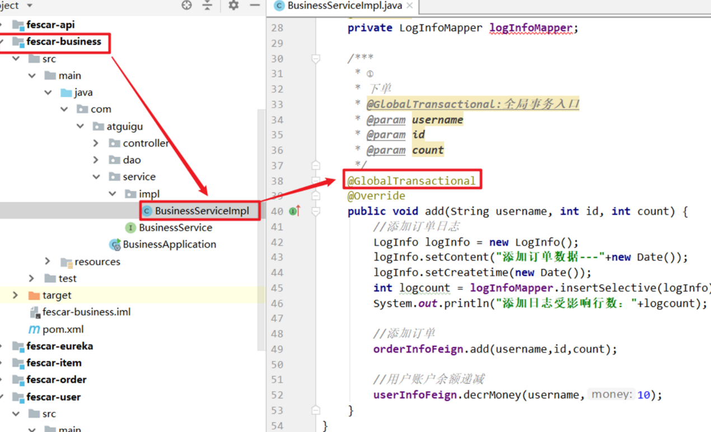The width and height of the screenshot is (711, 432).
Task: Collapse the main folder under fescar-business
Action: pos(32,76)
